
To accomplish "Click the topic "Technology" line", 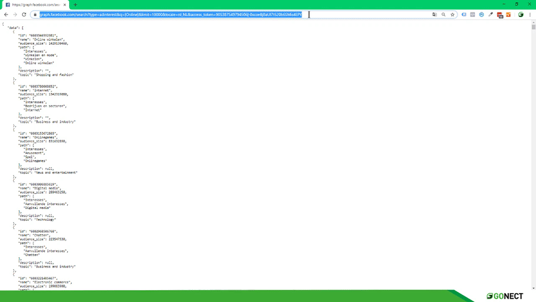I will tap(37, 220).
